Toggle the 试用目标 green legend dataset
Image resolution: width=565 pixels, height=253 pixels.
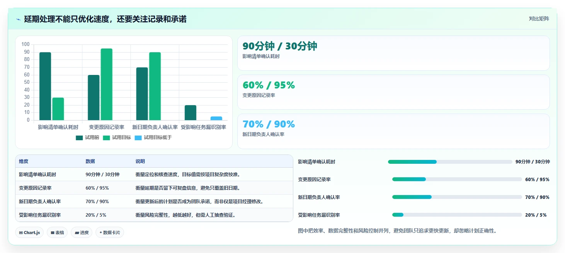point(117,138)
